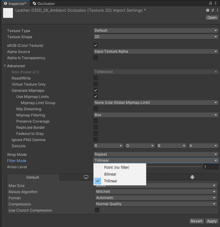
Task: Click the texture preview thumbnail
Action: 8,13
